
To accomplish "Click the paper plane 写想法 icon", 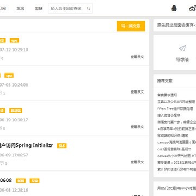I will pyautogui.click(x=182, y=48).
